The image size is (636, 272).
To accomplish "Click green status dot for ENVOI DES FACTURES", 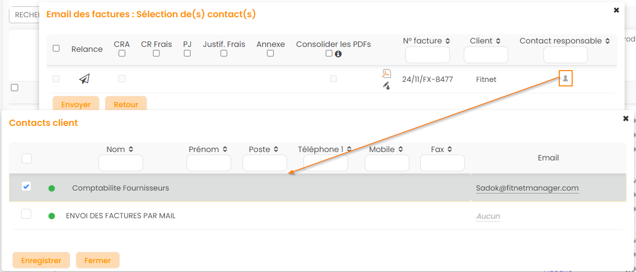I will [51, 216].
